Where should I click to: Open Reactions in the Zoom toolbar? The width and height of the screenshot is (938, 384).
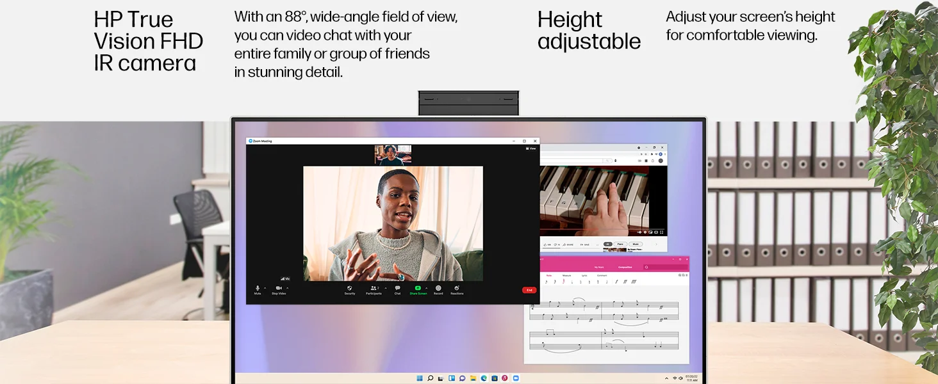(x=457, y=290)
